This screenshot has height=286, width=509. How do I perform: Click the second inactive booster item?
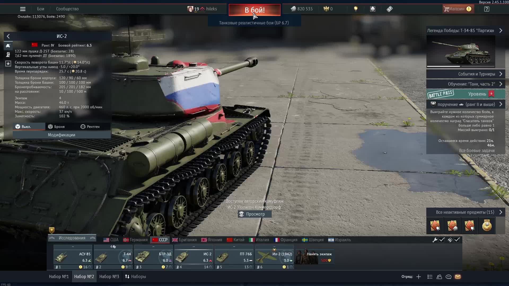(x=452, y=226)
